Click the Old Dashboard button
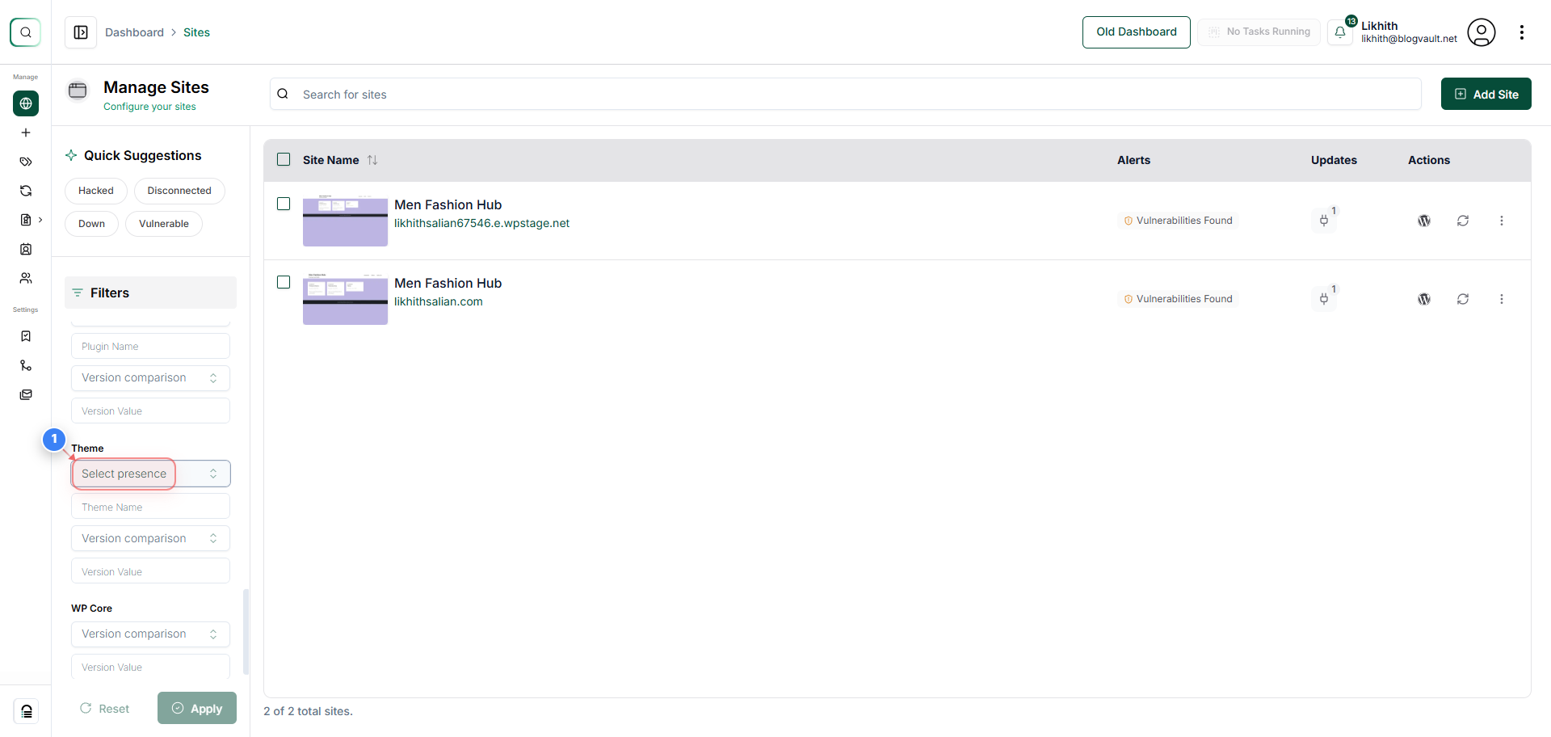The image size is (1551, 737). pyautogui.click(x=1136, y=32)
